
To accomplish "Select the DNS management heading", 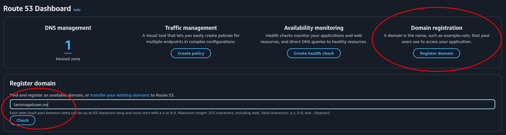I will click(x=68, y=28).
